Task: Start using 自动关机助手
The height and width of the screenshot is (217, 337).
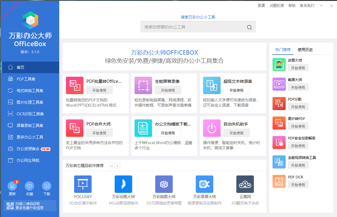Action: pos(236,133)
